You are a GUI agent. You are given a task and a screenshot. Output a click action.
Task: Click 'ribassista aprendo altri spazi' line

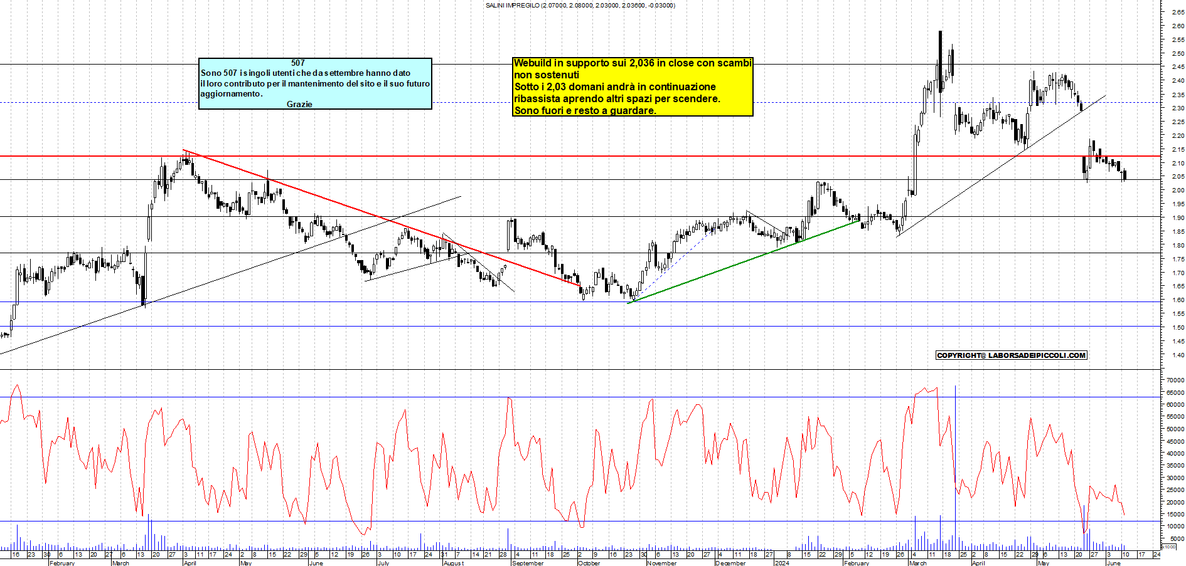(x=617, y=98)
